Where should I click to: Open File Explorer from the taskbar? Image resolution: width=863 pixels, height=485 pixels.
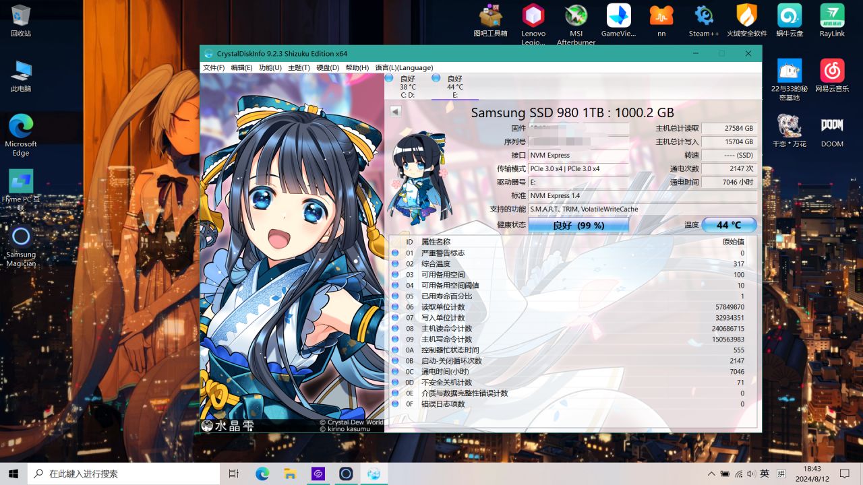tap(290, 474)
